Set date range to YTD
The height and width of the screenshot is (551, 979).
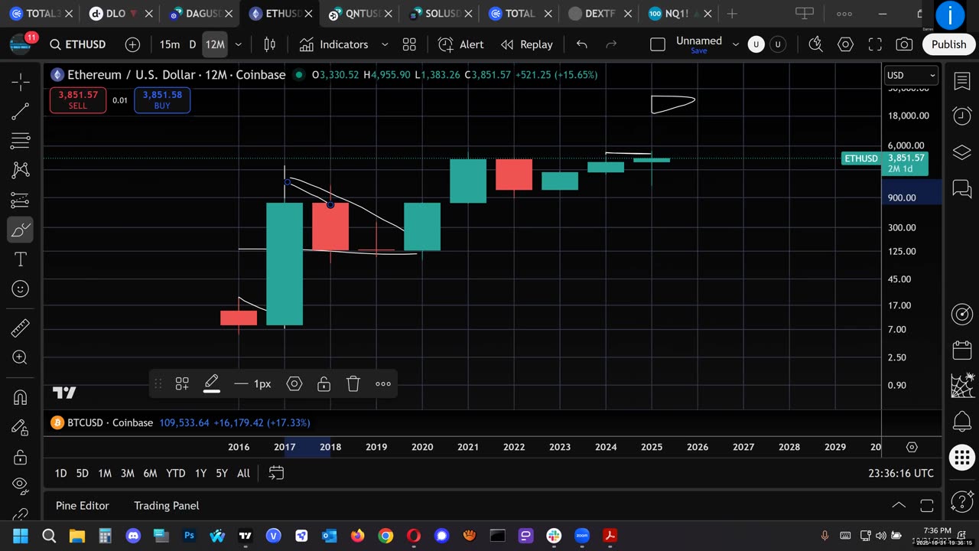[x=176, y=474]
